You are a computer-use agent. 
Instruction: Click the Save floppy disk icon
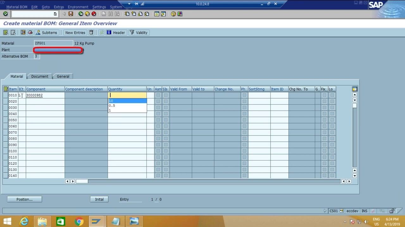71,14
